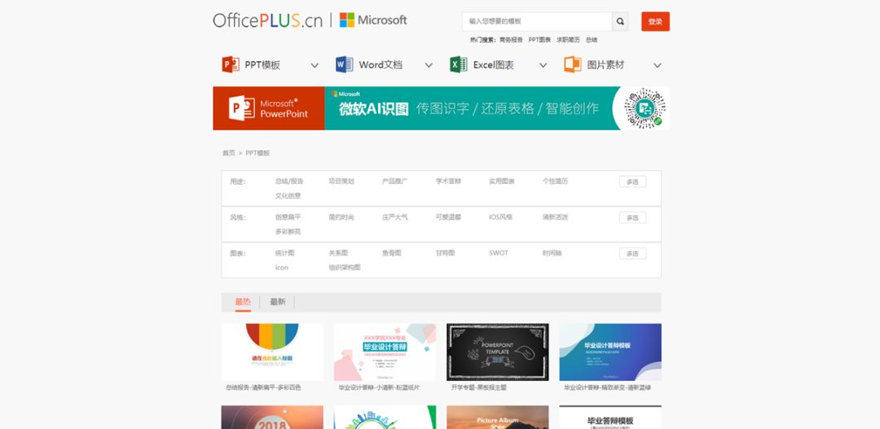880x429 pixels.
Task: Filter by 项目策划 usage
Action: point(341,182)
